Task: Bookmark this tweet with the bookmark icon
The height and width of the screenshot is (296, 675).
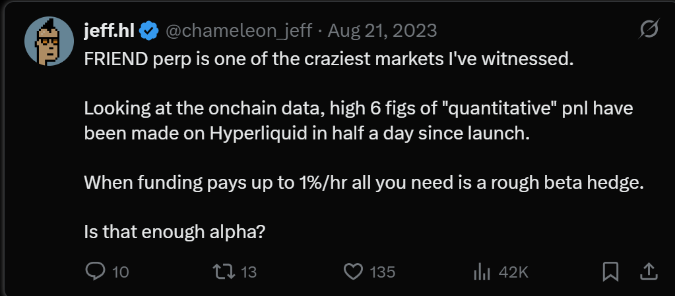Action: point(610,272)
